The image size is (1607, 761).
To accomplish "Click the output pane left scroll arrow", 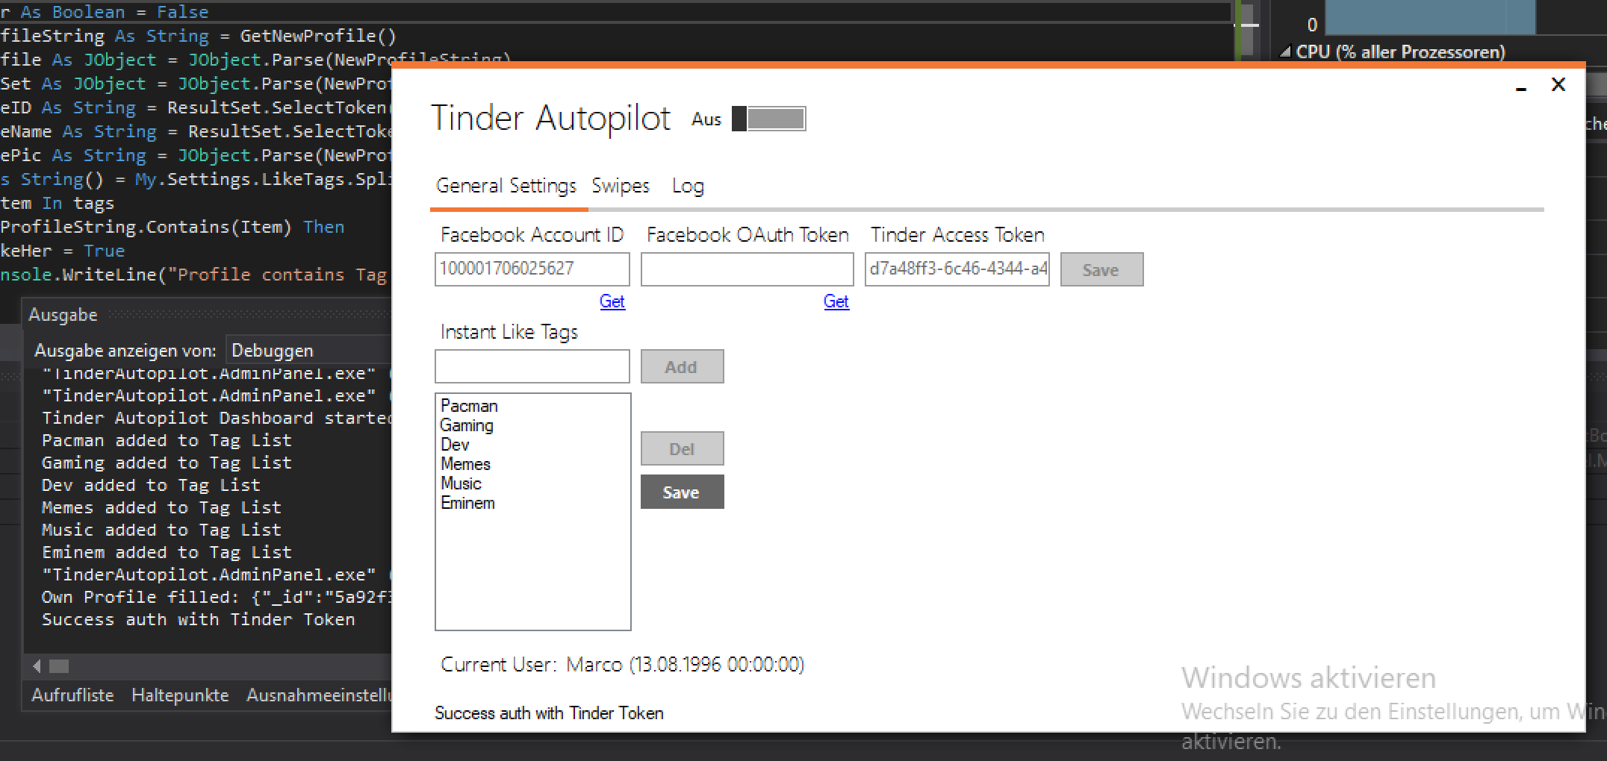I will pos(37,666).
